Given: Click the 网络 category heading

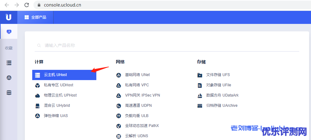Looking at the screenshot, I should tap(120, 62).
